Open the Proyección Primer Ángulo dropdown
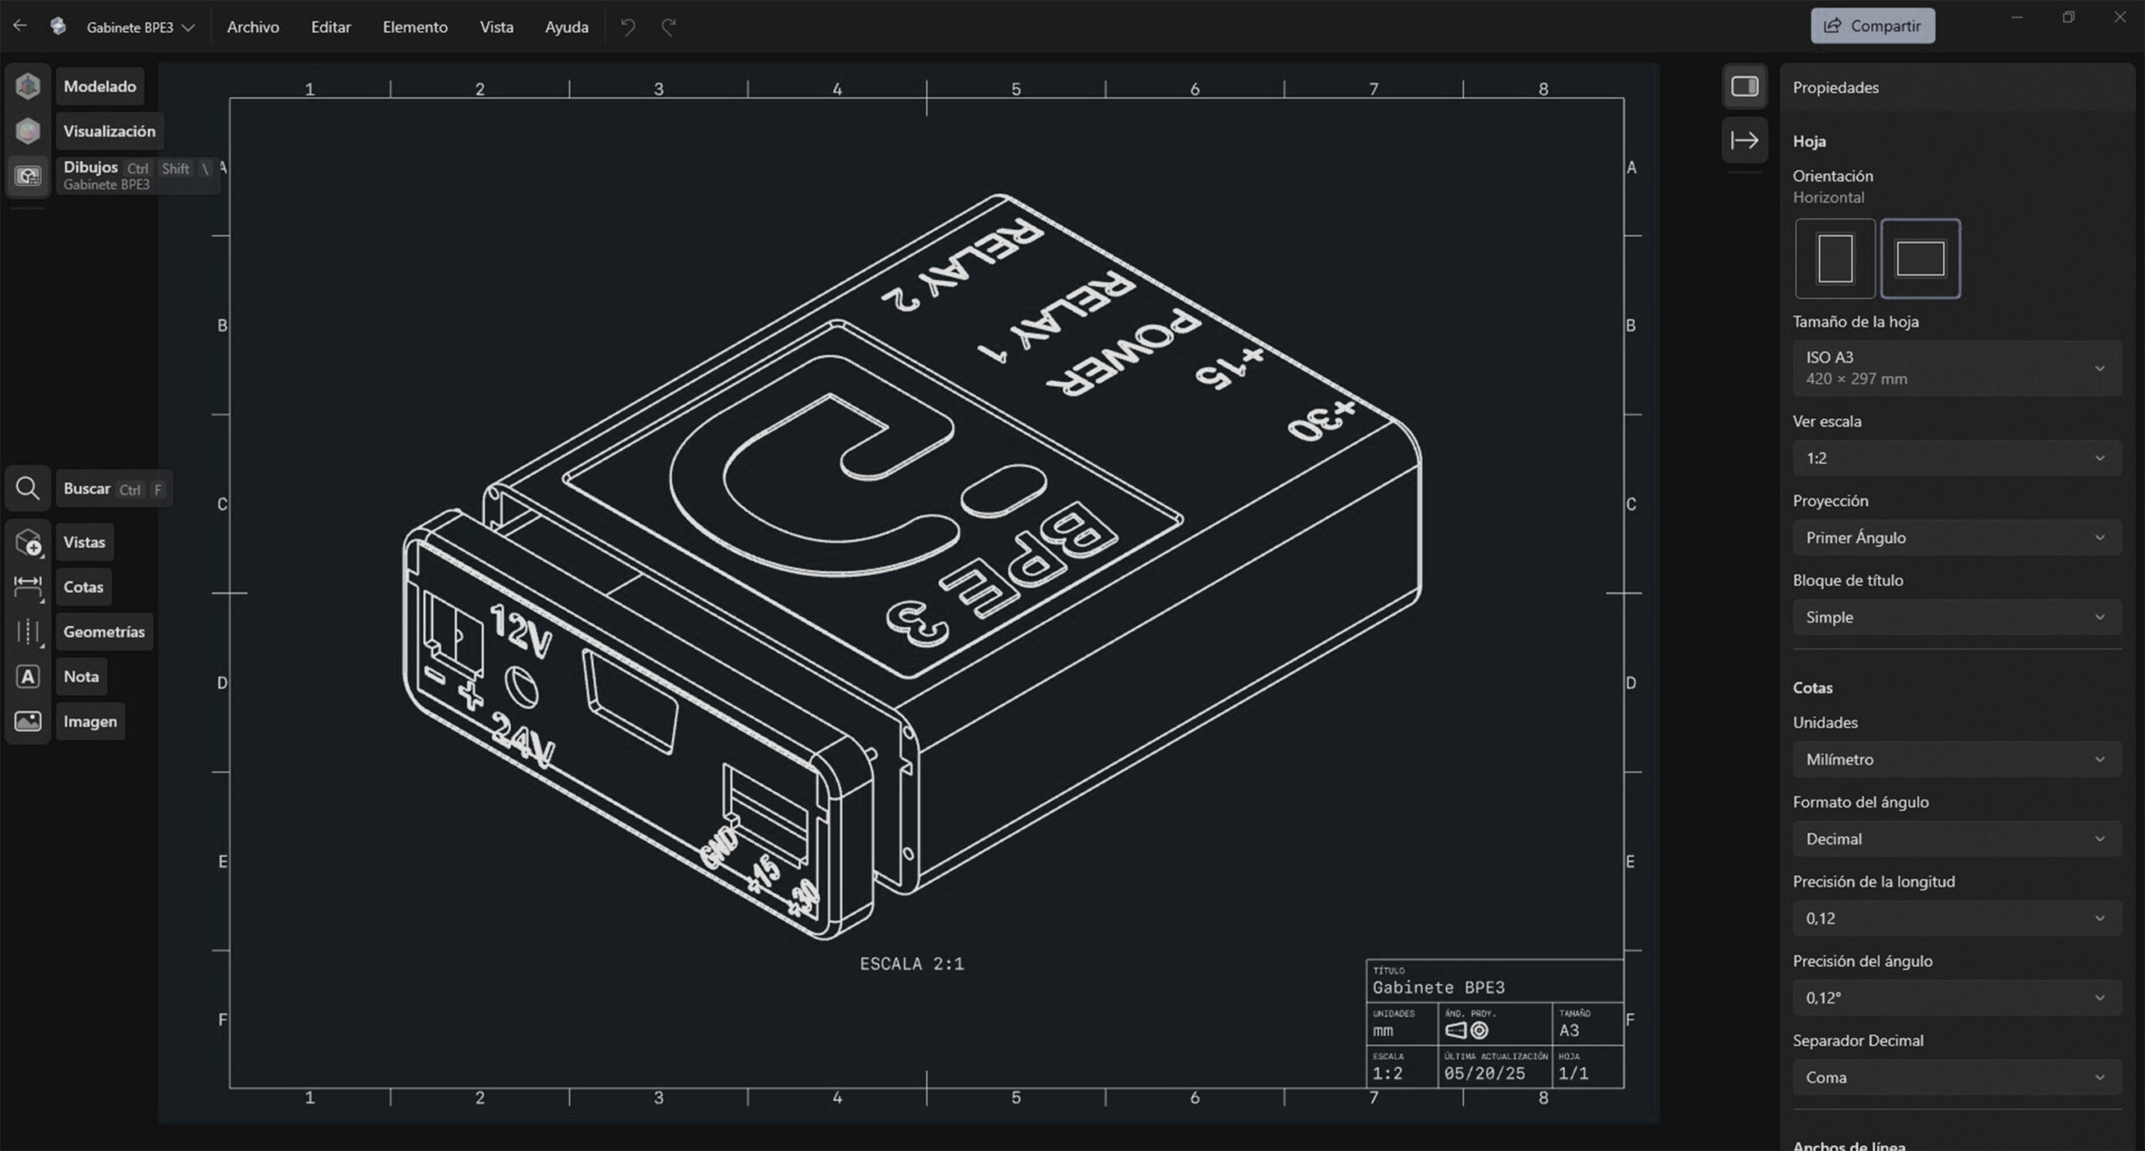The height and width of the screenshot is (1151, 2145). point(1956,538)
